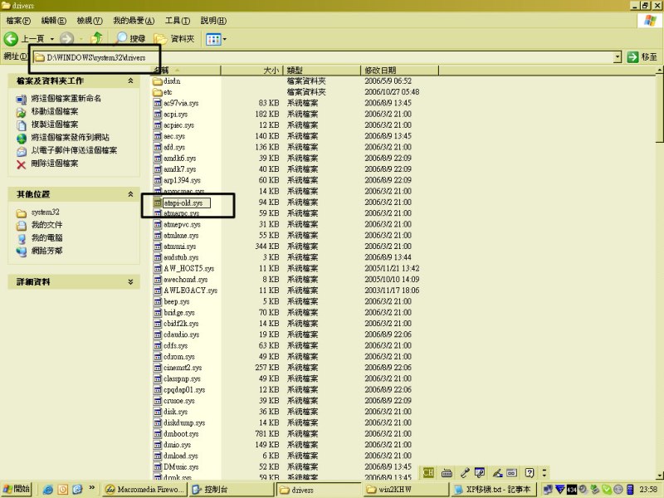Select the amdk7.sys file icon

[x=158, y=169]
